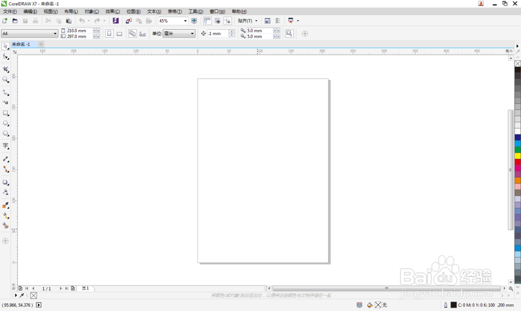Switch to the 页1 page tab

[x=85, y=288]
